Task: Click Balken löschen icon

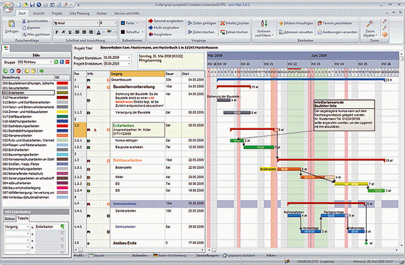Action: click(223, 32)
